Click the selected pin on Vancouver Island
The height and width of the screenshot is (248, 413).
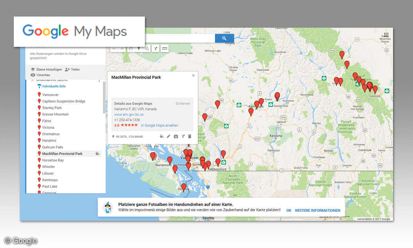tap(153, 156)
